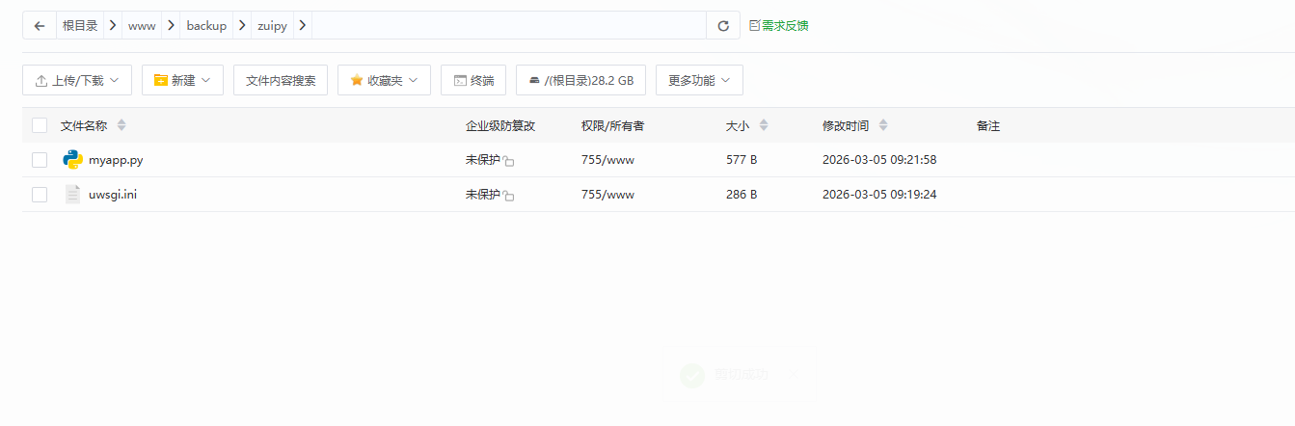Click 文件内容搜索 button

click(x=281, y=80)
